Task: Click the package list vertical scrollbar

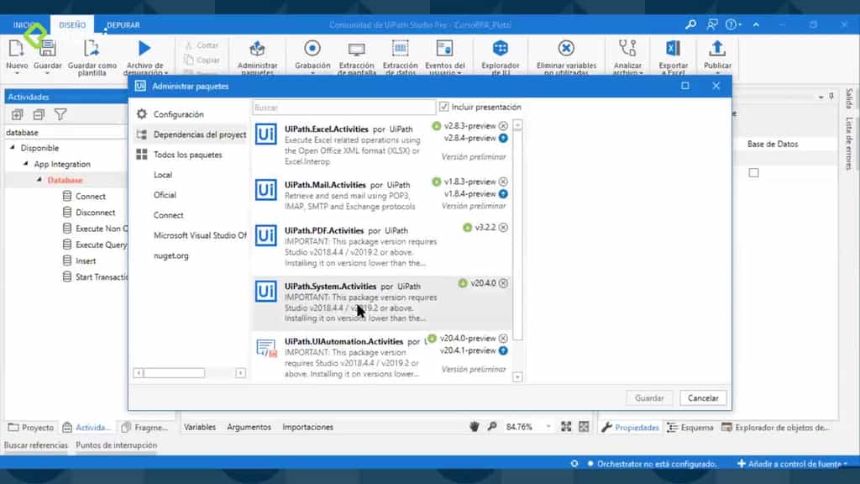Action: click(517, 235)
